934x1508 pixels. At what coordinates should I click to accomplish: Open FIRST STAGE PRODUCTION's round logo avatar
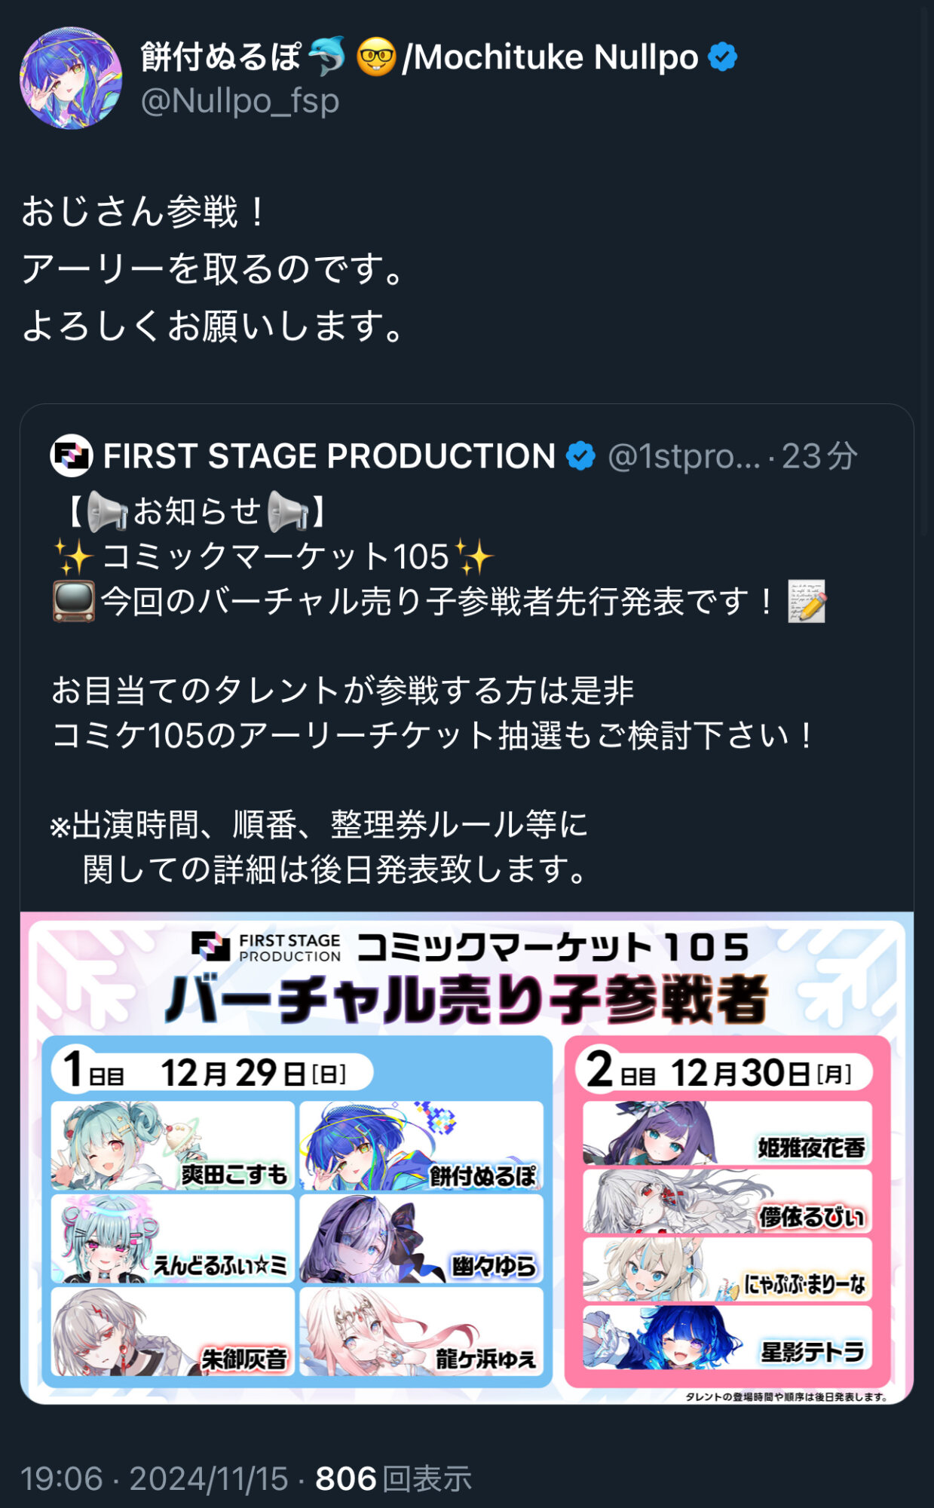coord(72,455)
